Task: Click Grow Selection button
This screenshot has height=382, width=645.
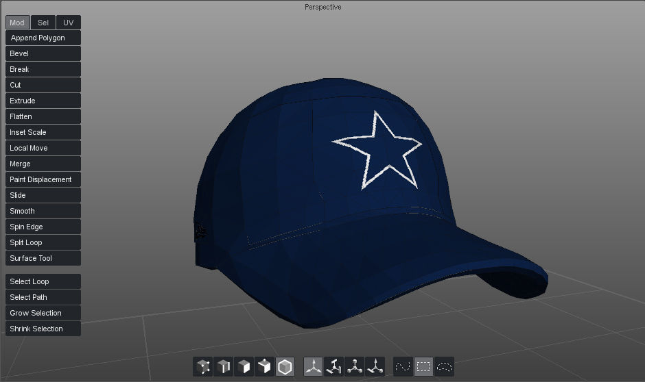Action: pos(43,313)
